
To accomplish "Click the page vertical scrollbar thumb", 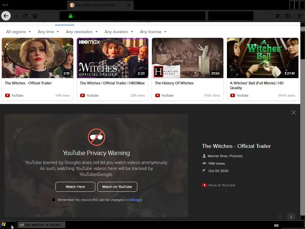I will point(303,45).
